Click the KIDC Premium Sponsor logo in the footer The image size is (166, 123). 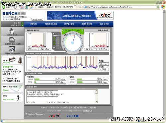tap(54, 116)
